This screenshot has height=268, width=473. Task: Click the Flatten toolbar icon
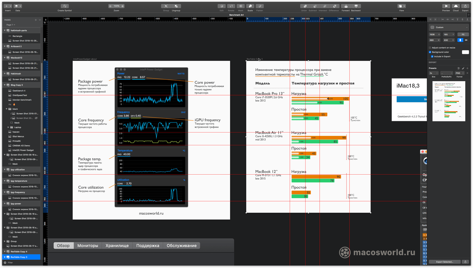coord(259,6)
